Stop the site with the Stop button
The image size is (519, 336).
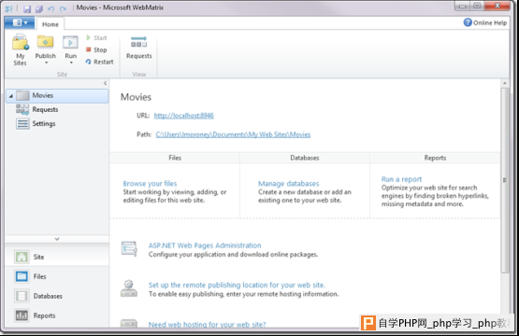[96, 49]
